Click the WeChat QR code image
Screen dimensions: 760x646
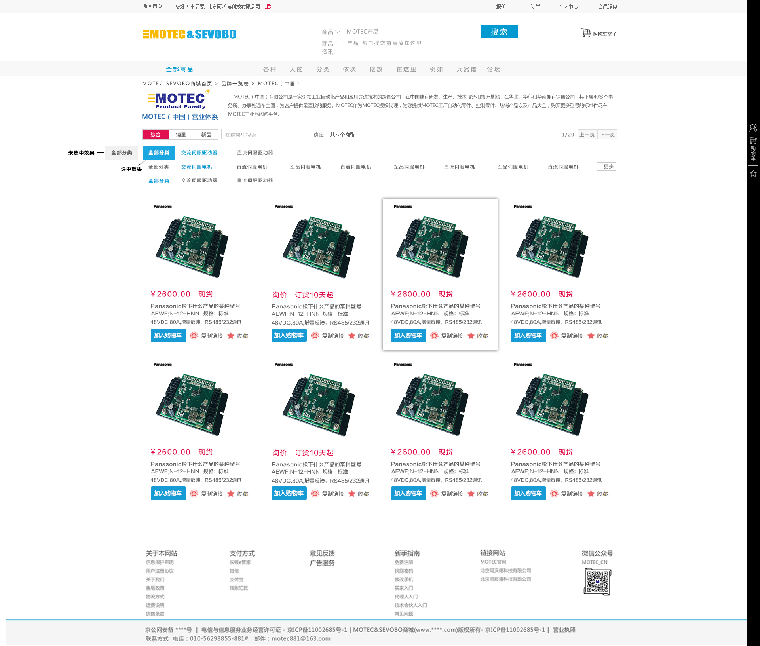597,581
